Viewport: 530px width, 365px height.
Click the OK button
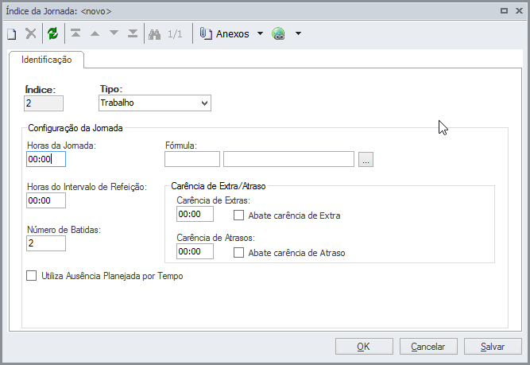[x=364, y=347]
